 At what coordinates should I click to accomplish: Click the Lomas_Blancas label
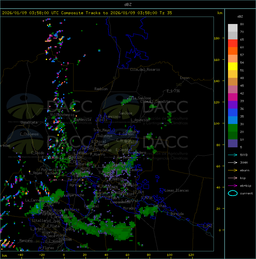(177, 190)
